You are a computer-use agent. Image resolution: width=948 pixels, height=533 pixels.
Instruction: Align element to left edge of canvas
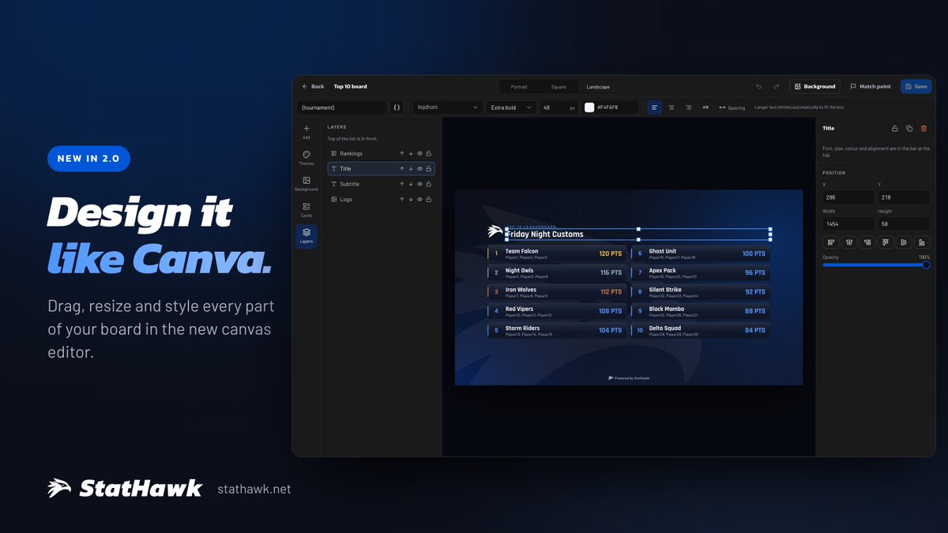pos(831,242)
